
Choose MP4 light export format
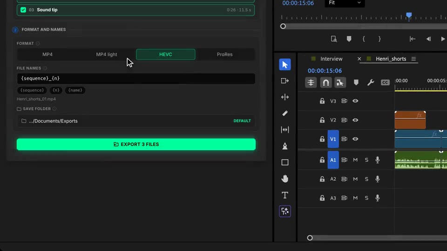pos(107,54)
